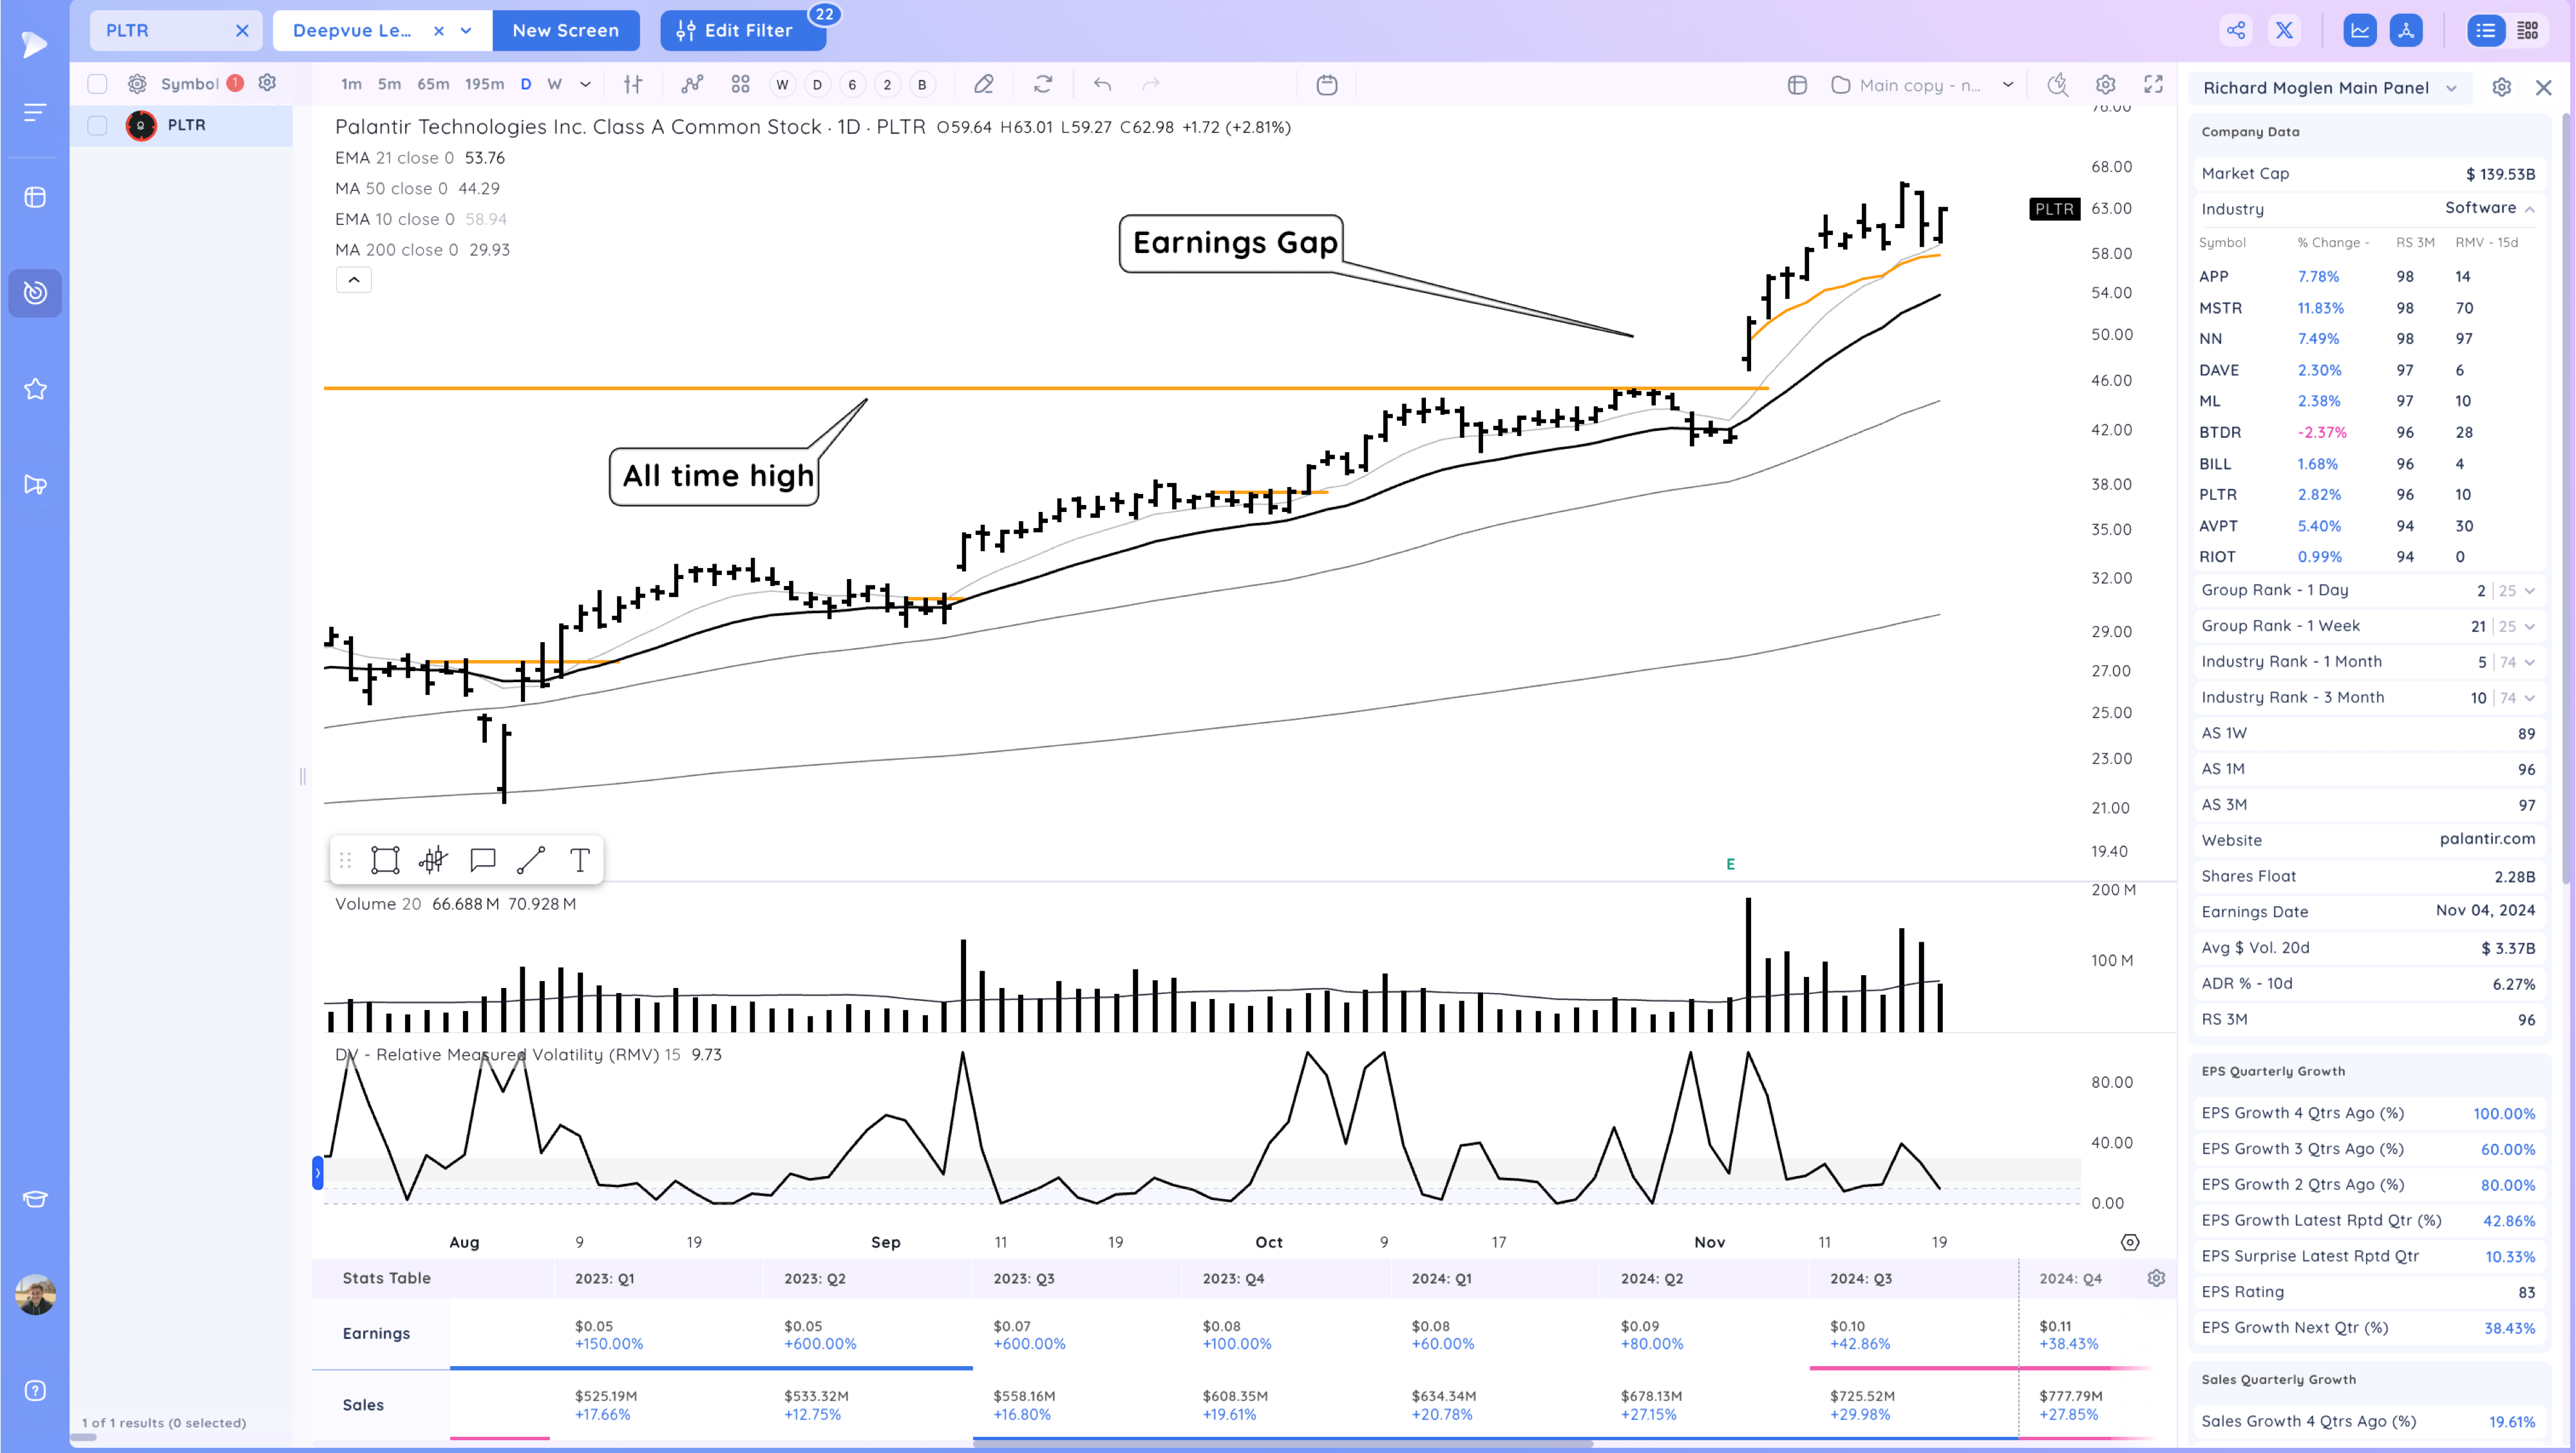The image size is (2576, 1453).
Task: Open chart settings gear icon
Action: (x=2105, y=85)
